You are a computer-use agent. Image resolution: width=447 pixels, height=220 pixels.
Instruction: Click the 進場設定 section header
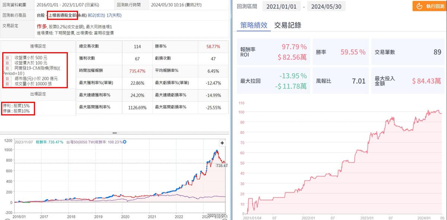(x=38, y=46)
